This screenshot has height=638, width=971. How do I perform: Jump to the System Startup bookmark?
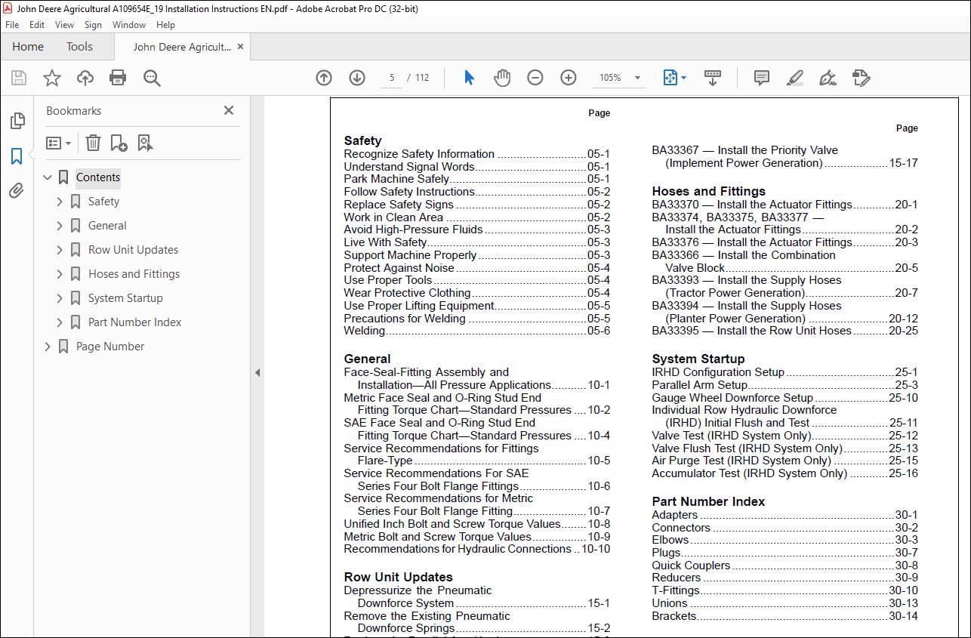[125, 298]
